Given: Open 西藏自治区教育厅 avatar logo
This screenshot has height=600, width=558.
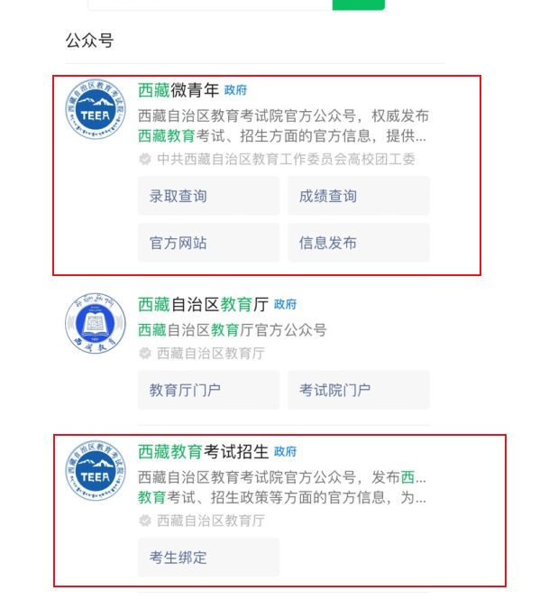Looking at the screenshot, I should [x=96, y=323].
